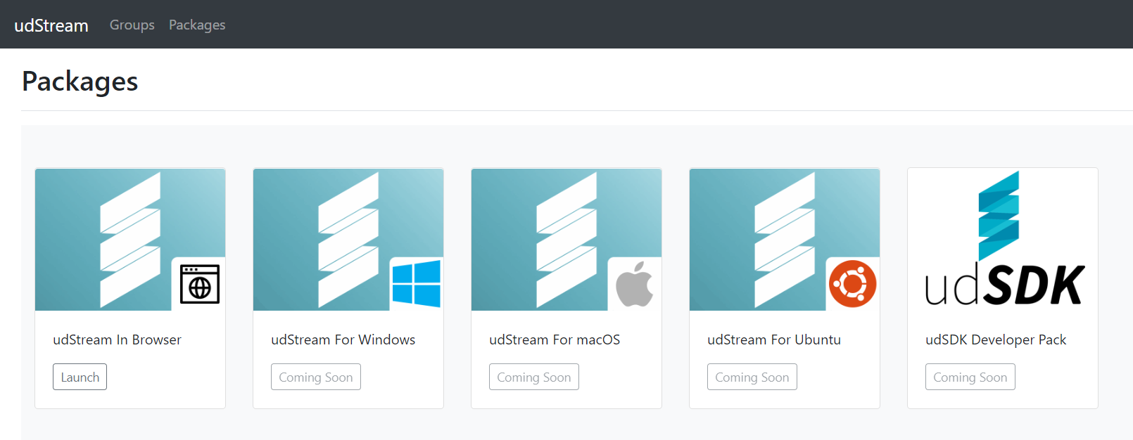
Task: Click the "udStream For Windows" title
Action: [x=343, y=339]
